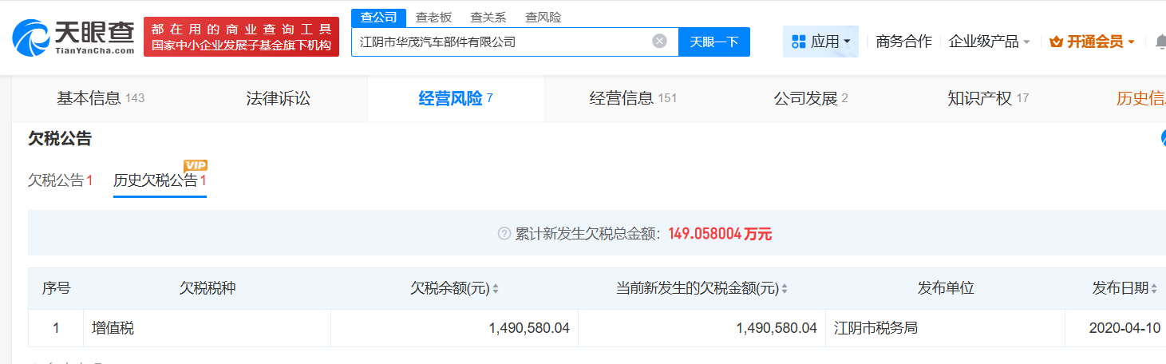
Task: Click the apps grid icon beside 应用
Action: point(798,42)
